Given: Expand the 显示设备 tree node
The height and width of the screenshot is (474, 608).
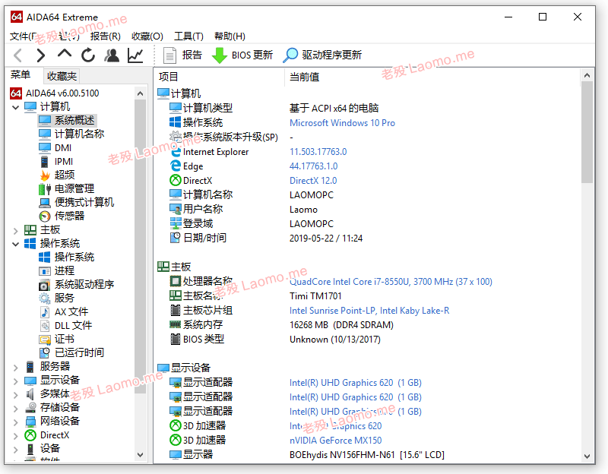Looking at the screenshot, I should coord(15,381).
